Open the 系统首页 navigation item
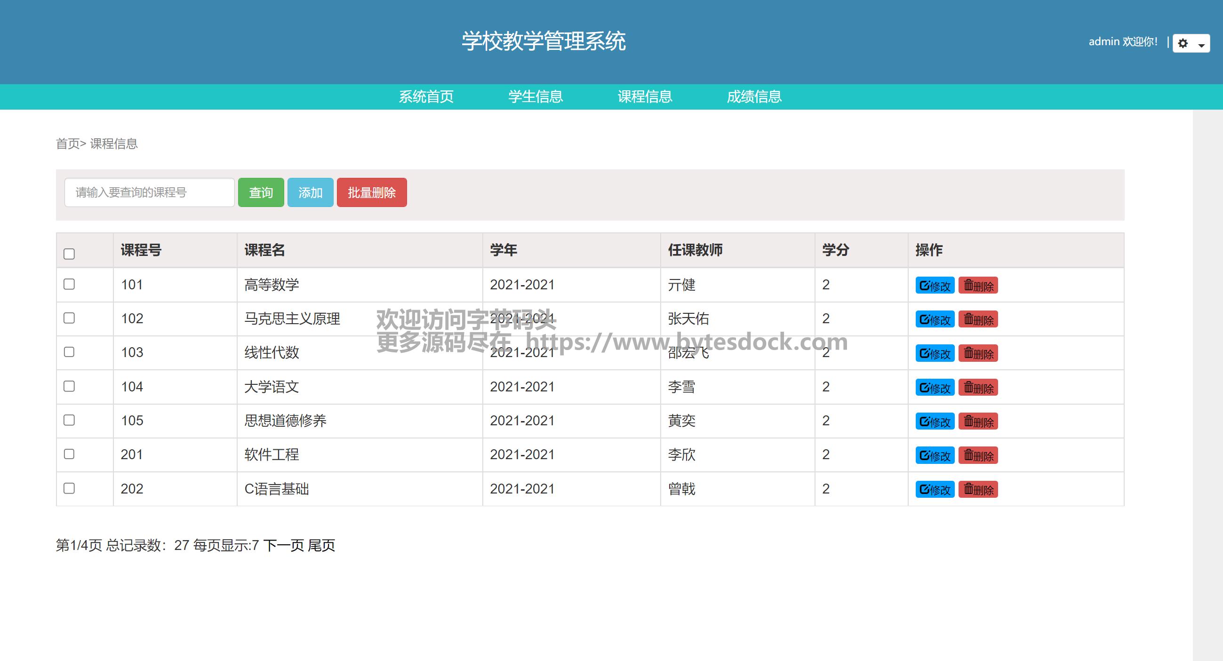Screen dimensions: 1223x661 426,97
